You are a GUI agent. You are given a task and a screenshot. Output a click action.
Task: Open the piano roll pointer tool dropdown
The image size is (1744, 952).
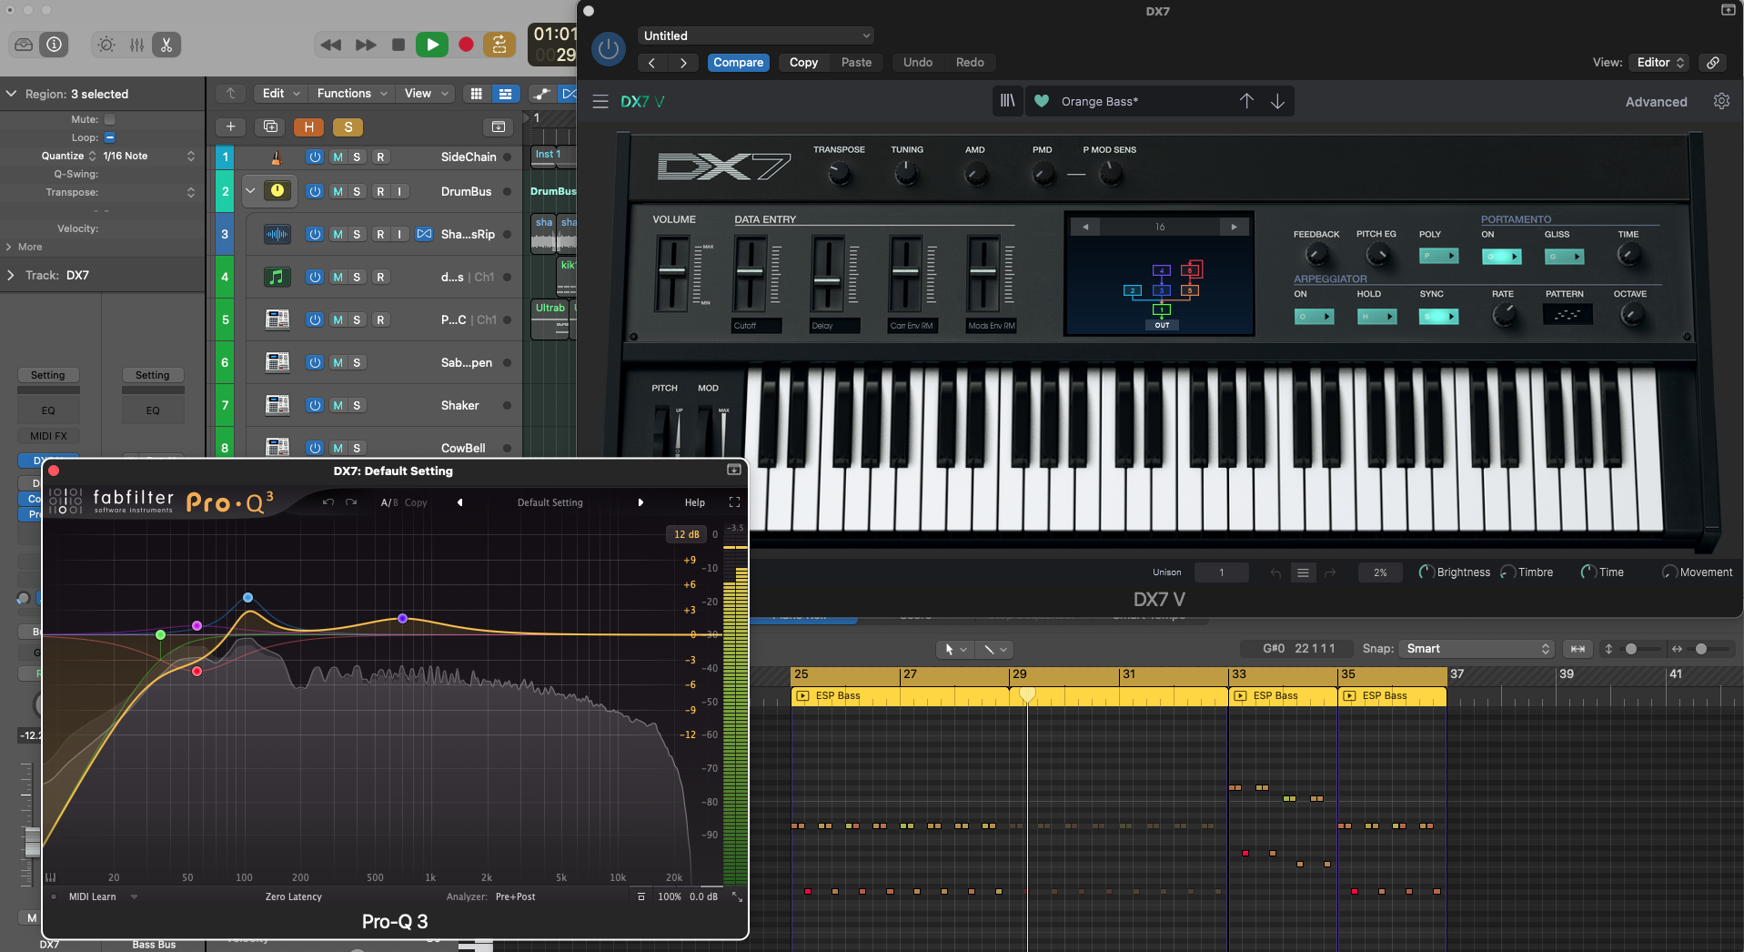pos(955,649)
